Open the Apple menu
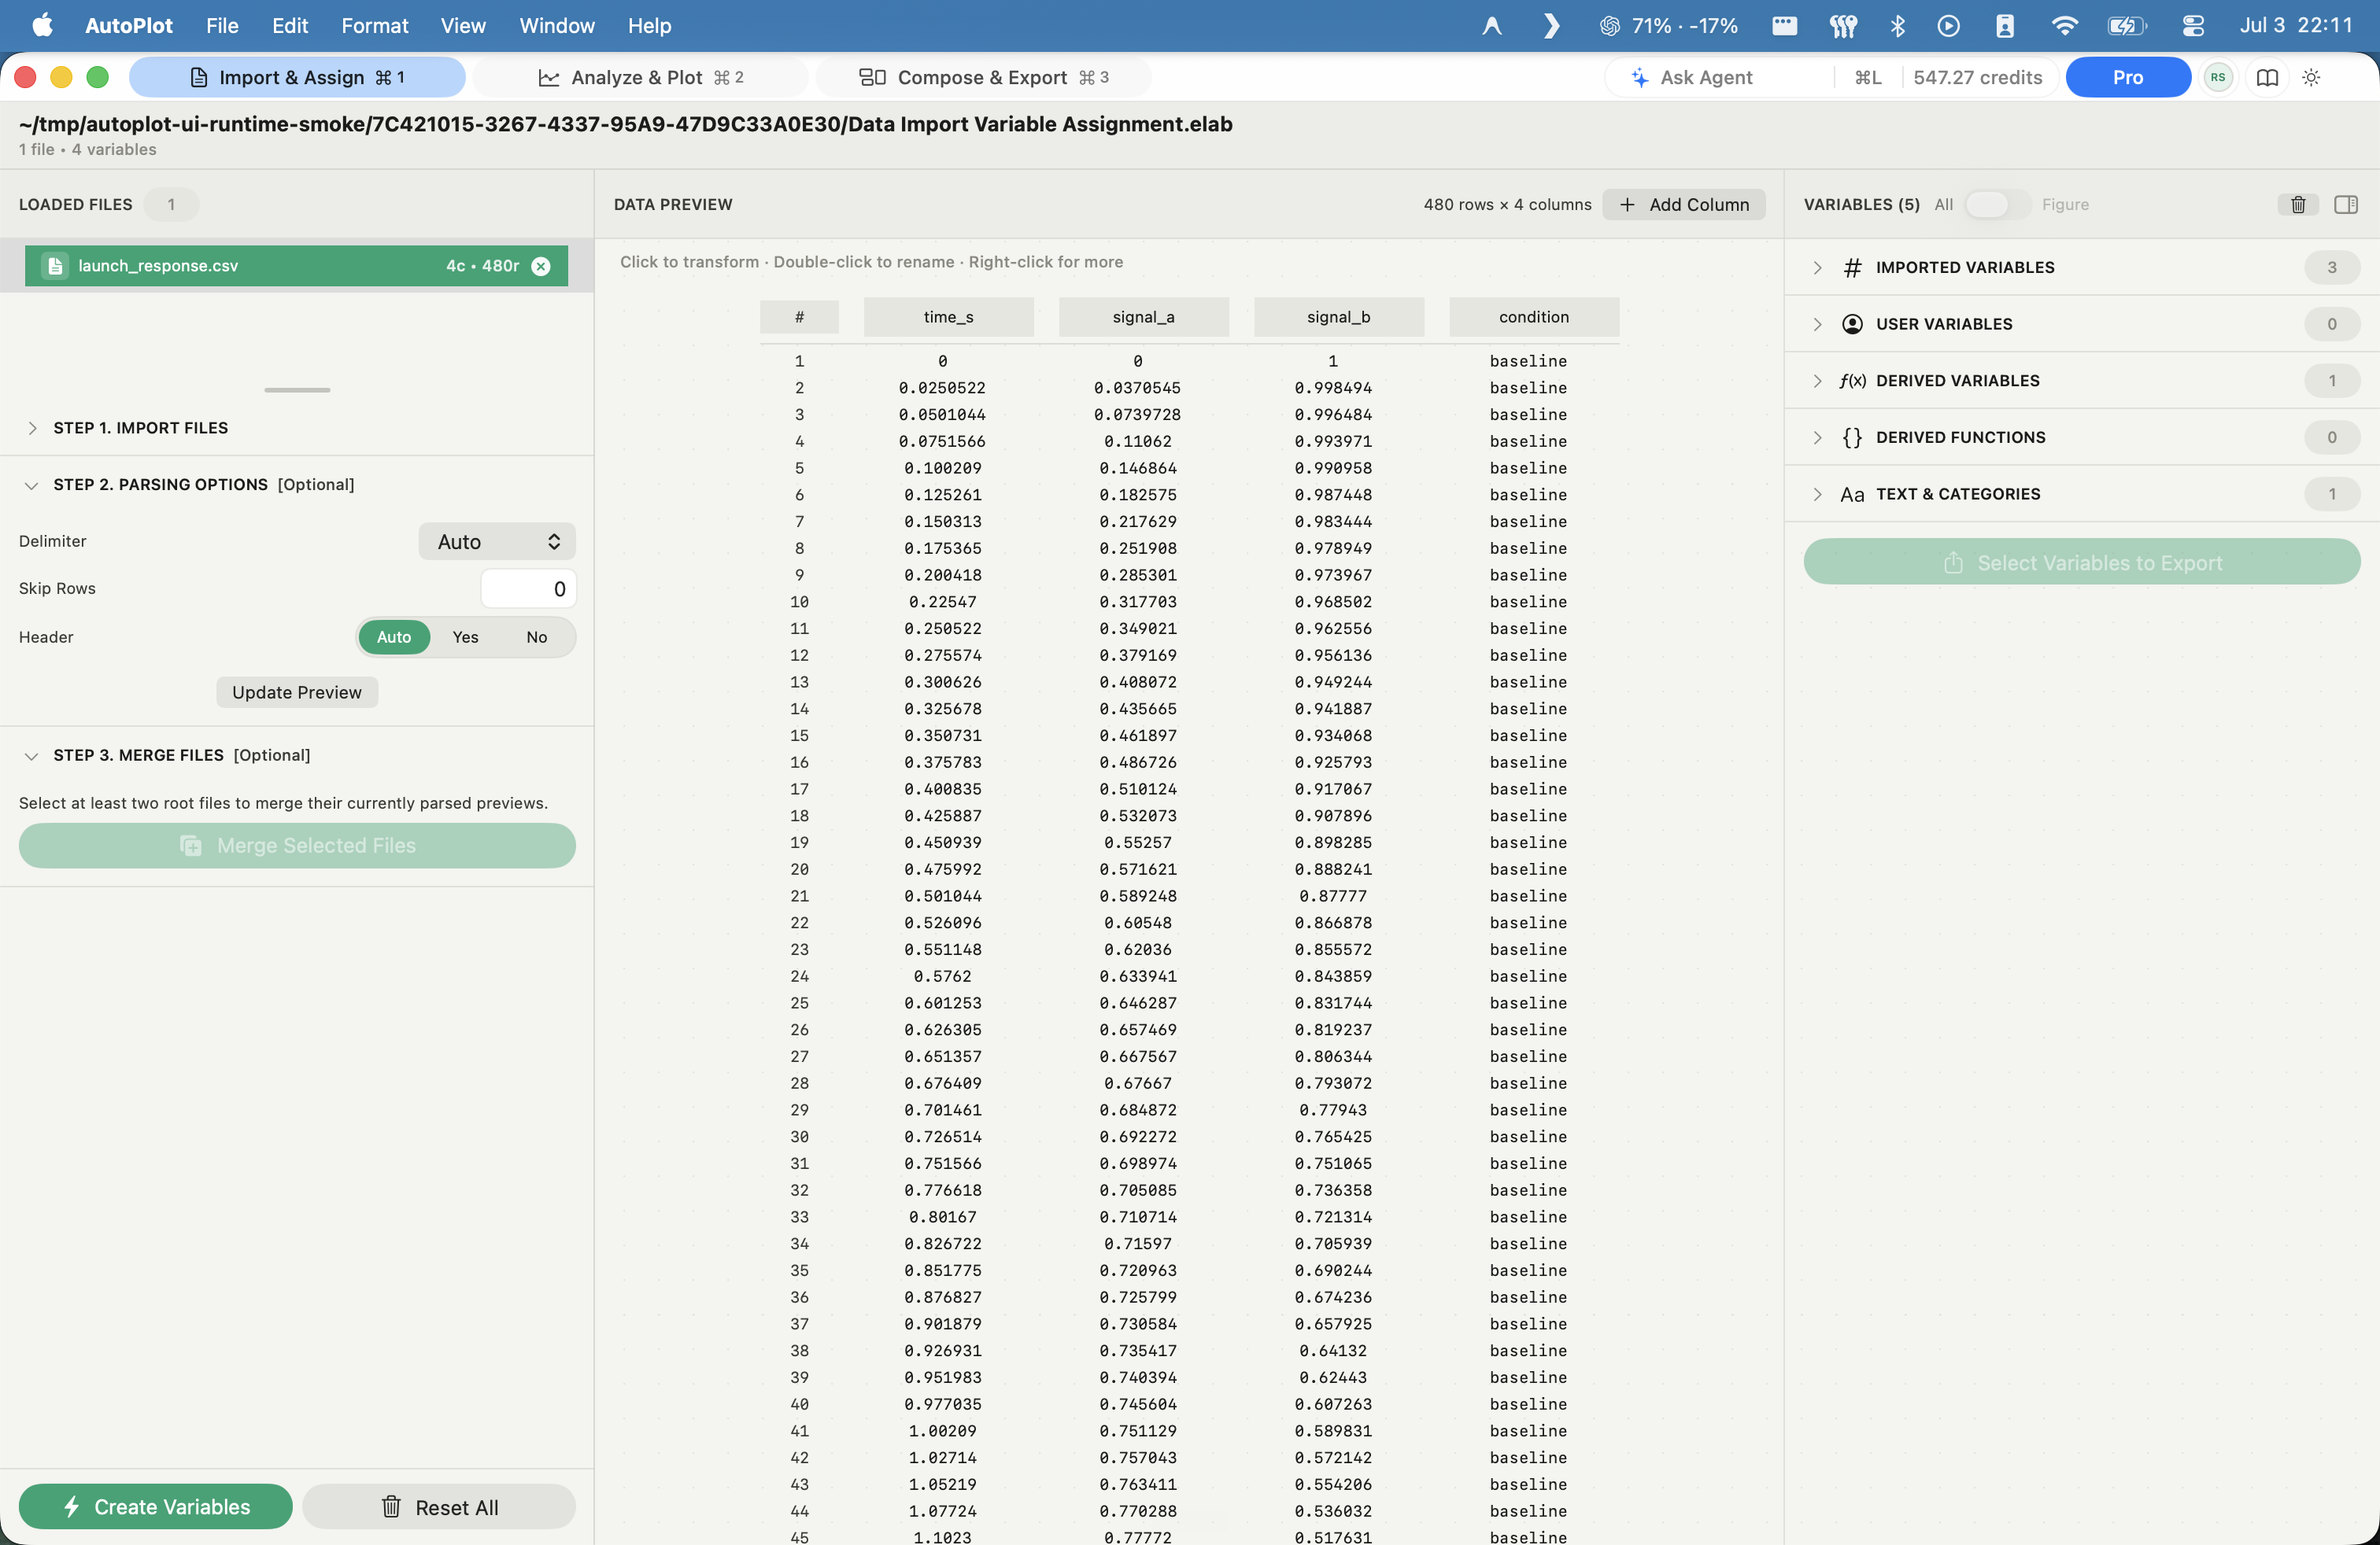 [43, 26]
